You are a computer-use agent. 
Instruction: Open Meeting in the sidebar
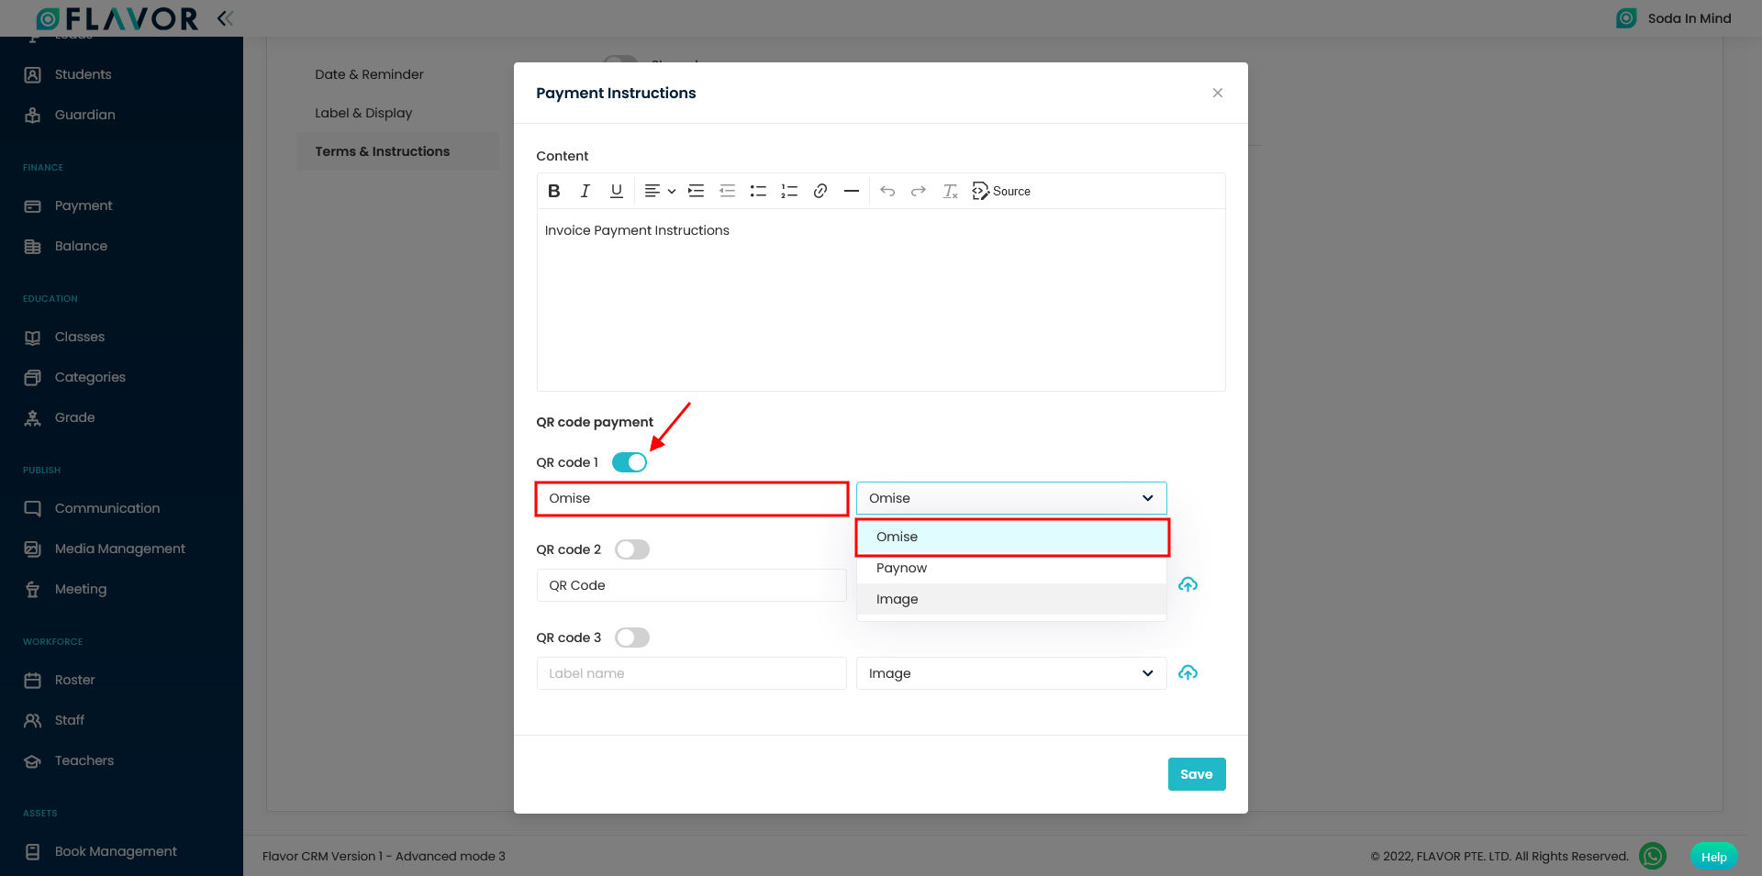81,589
